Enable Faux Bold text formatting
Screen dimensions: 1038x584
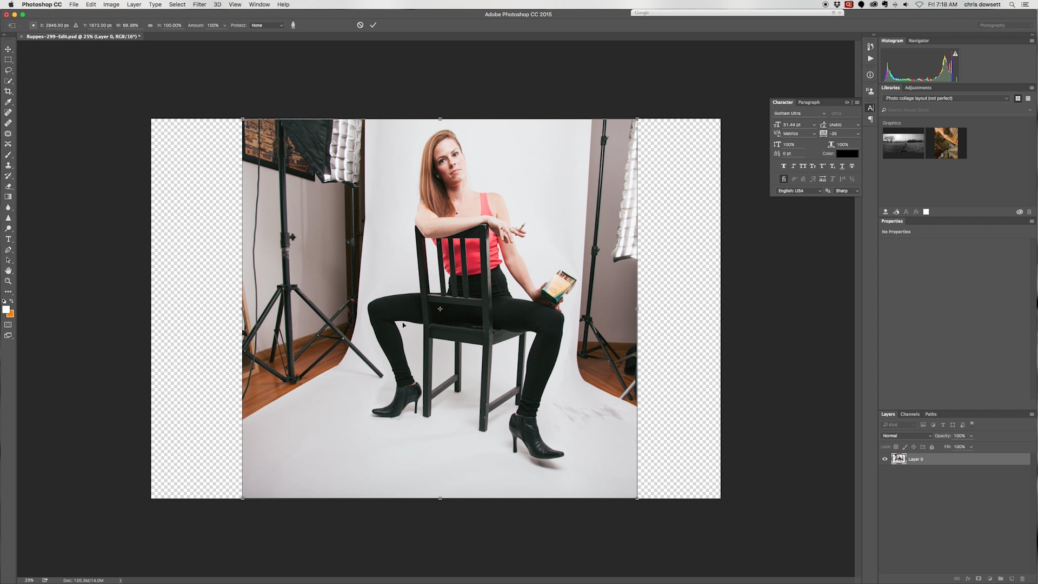784,166
